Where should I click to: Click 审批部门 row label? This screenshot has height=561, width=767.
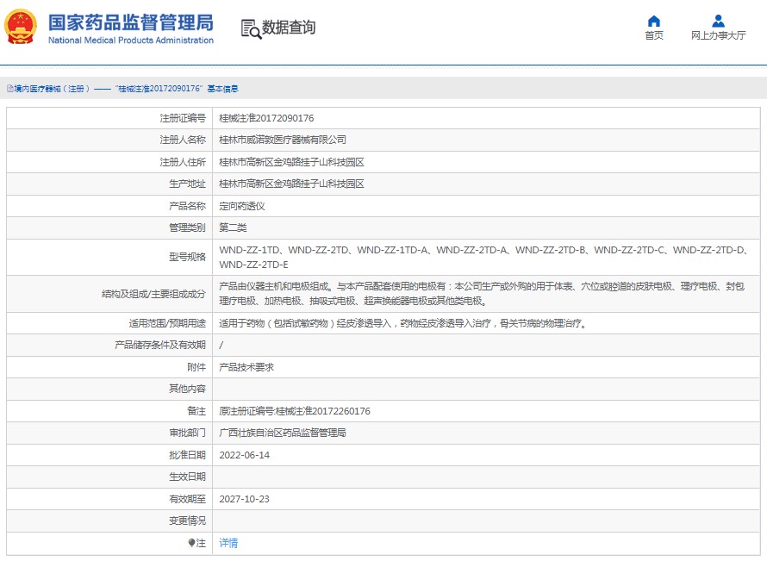pyautogui.click(x=187, y=433)
